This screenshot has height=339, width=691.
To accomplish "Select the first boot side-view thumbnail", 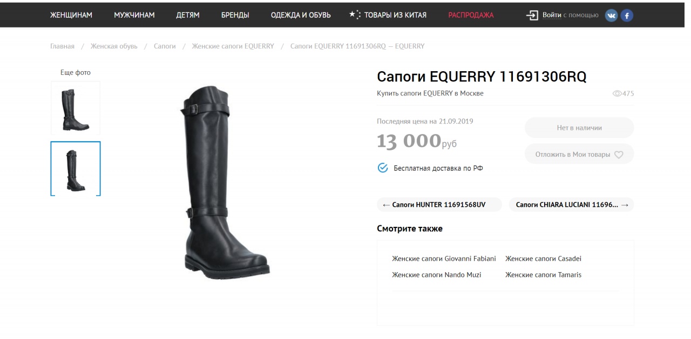I will (76, 108).
